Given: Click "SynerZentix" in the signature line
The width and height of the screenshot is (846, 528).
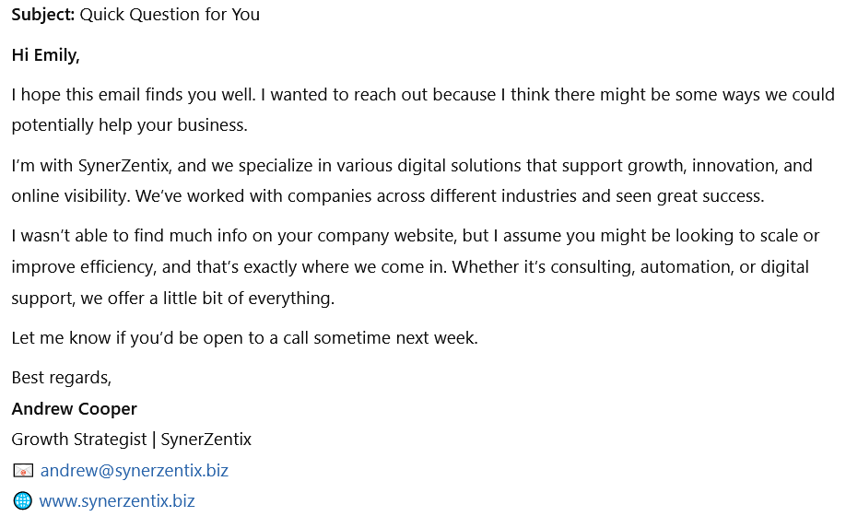Looking at the screenshot, I should [206, 440].
